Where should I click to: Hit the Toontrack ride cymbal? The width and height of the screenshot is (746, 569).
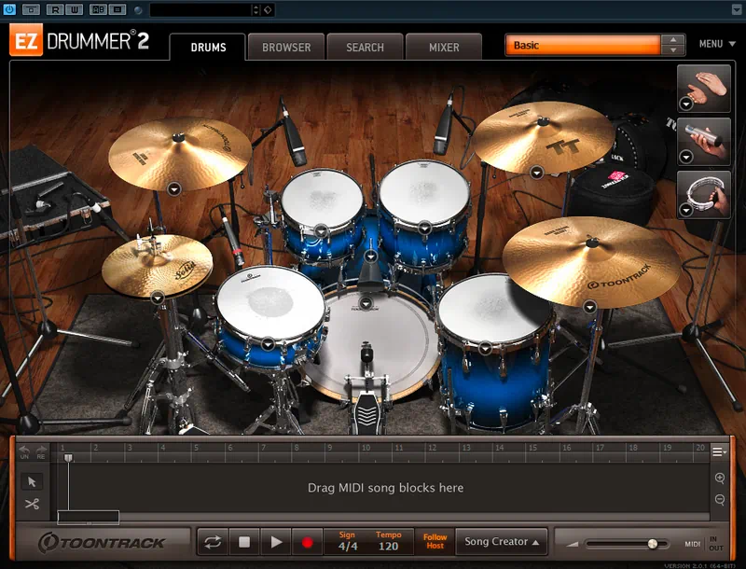click(591, 263)
